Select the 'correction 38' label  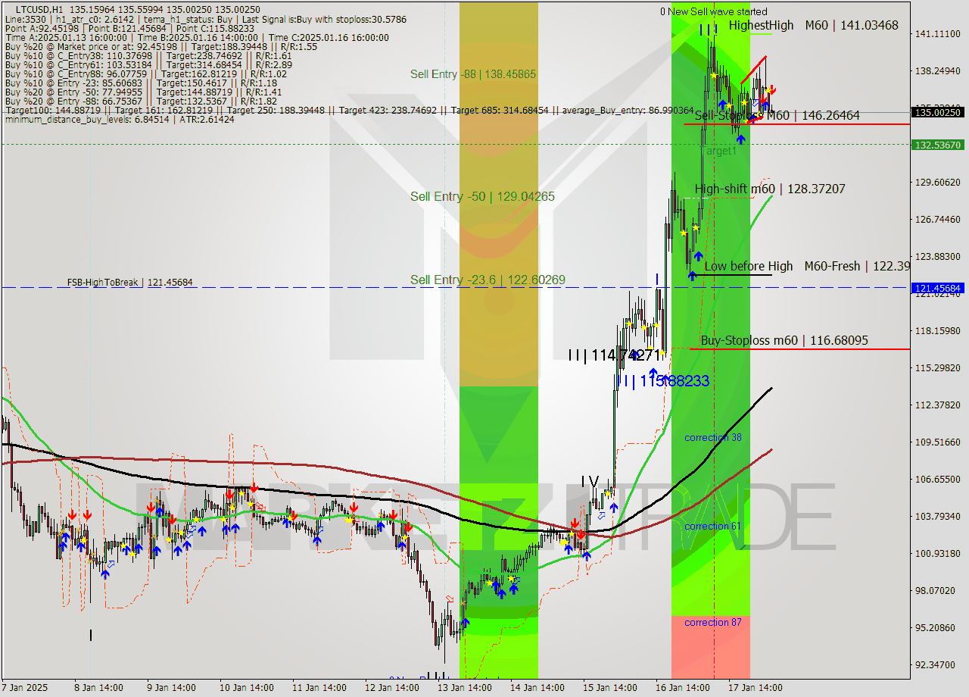point(712,438)
